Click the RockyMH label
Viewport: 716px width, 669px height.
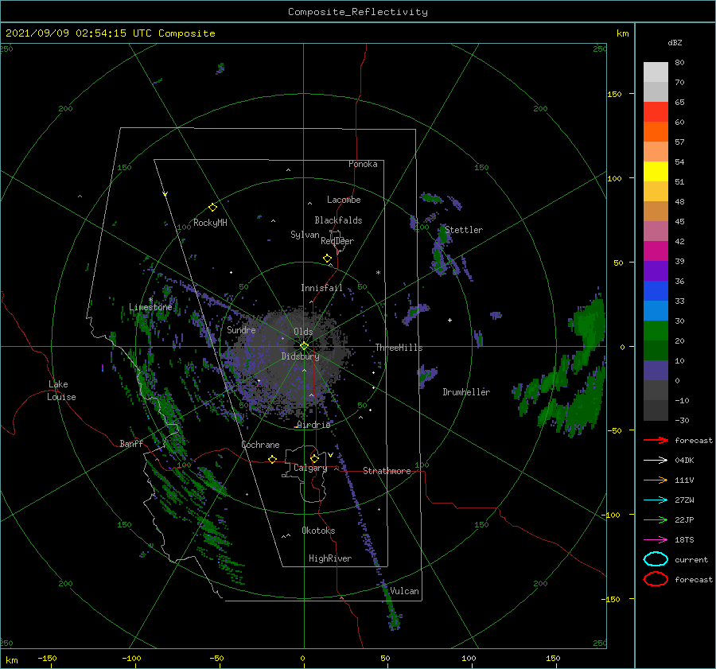(x=210, y=223)
